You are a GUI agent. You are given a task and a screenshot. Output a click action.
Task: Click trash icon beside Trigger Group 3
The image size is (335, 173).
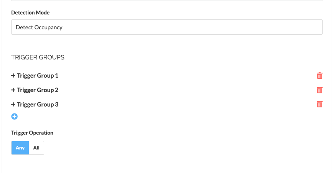tap(319, 104)
